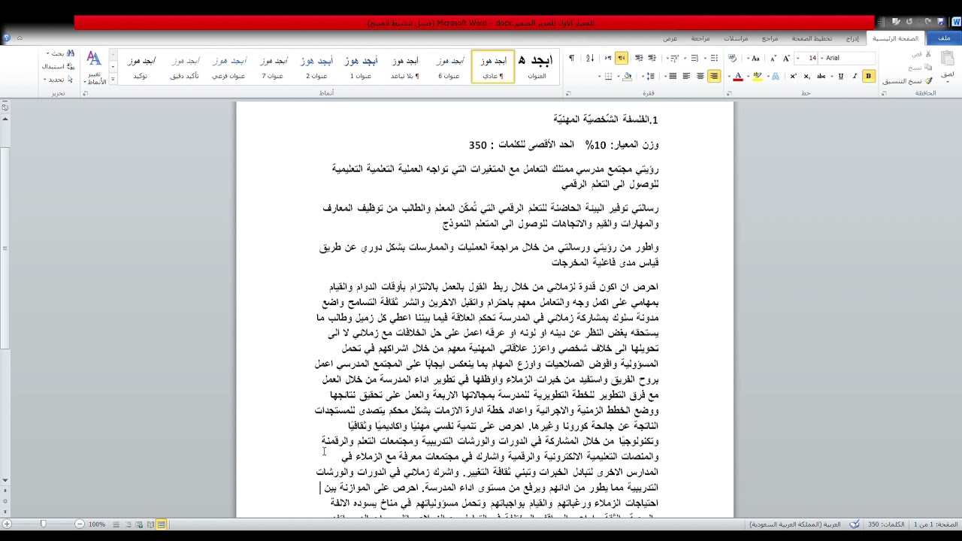Click the Help question mark icon

point(6,38)
